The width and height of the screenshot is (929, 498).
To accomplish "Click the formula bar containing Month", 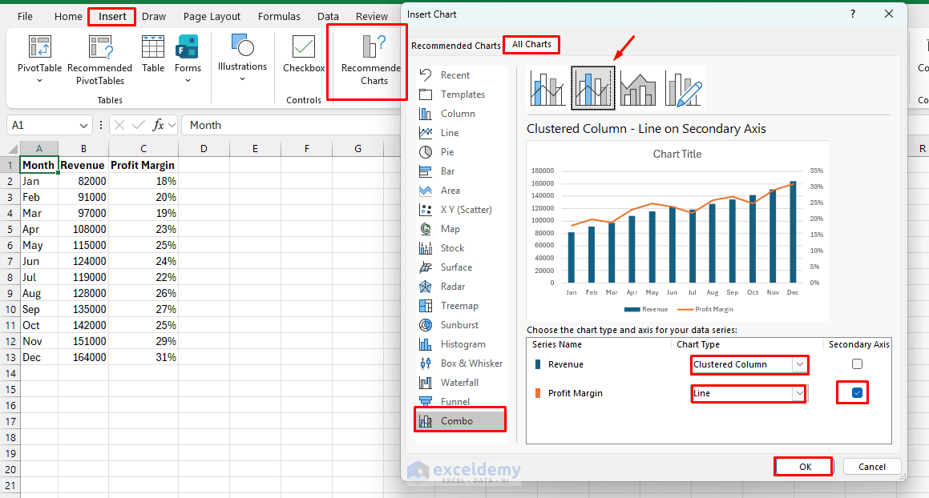I will click(x=290, y=125).
